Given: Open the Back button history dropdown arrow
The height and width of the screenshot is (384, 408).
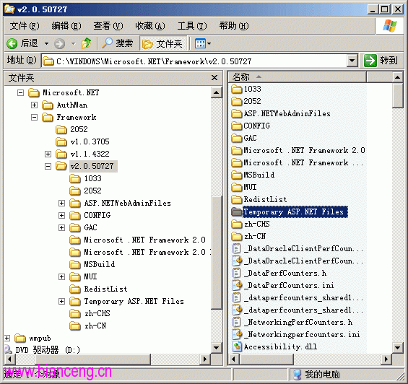Looking at the screenshot, I should pyautogui.click(x=46, y=43).
